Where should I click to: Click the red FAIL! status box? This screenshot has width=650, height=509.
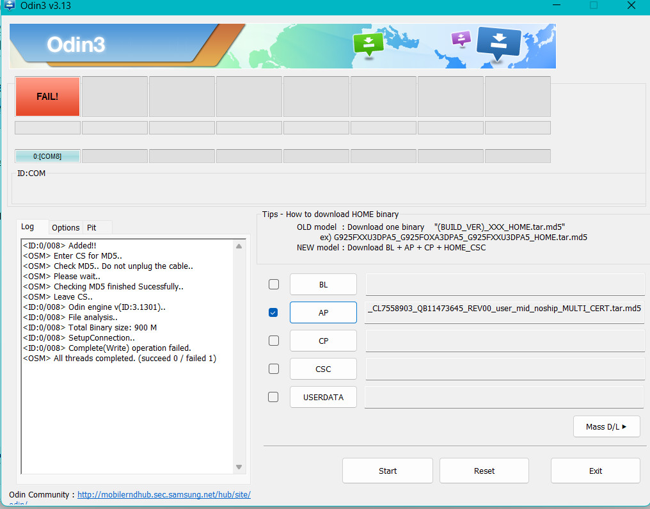click(x=48, y=97)
